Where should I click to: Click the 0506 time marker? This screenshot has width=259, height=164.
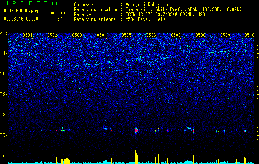[151, 35]
